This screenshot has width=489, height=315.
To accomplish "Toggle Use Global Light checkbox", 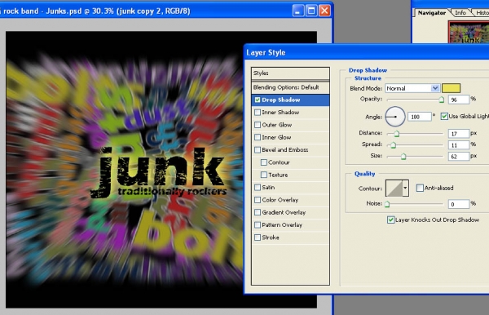I will pyautogui.click(x=444, y=117).
